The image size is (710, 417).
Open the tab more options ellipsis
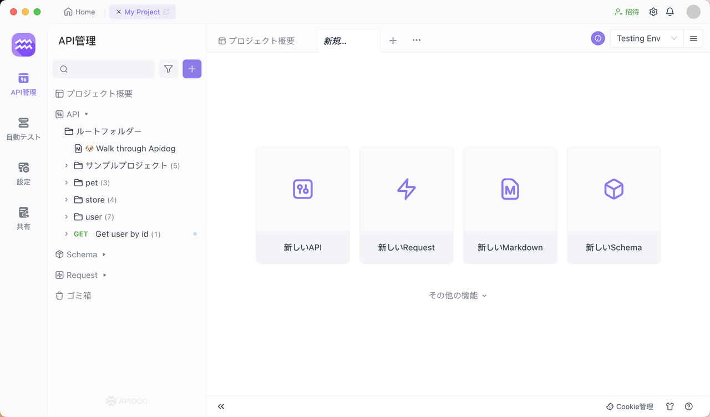(x=417, y=40)
